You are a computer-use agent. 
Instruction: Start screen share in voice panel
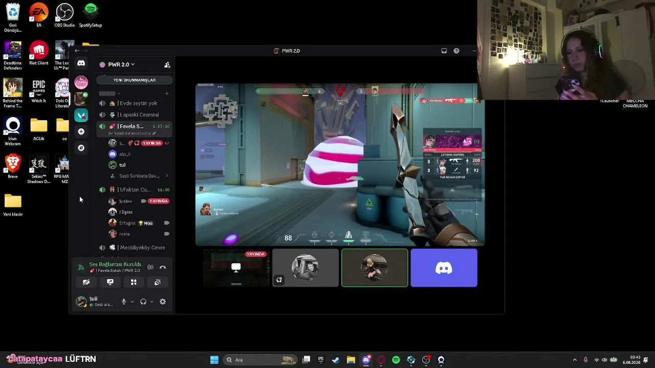tap(110, 282)
